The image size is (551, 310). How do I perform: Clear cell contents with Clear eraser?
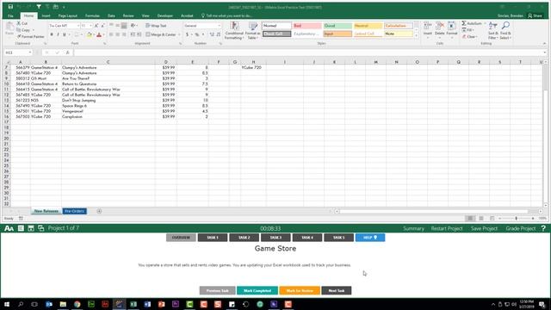pyautogui.click(x=469, y=36)
